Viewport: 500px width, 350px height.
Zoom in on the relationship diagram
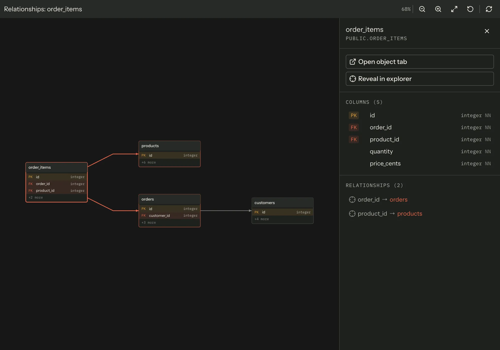(438, 9)
